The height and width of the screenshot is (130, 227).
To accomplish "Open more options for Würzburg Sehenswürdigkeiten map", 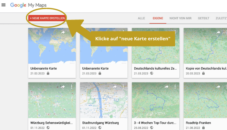I will (72, 87).
